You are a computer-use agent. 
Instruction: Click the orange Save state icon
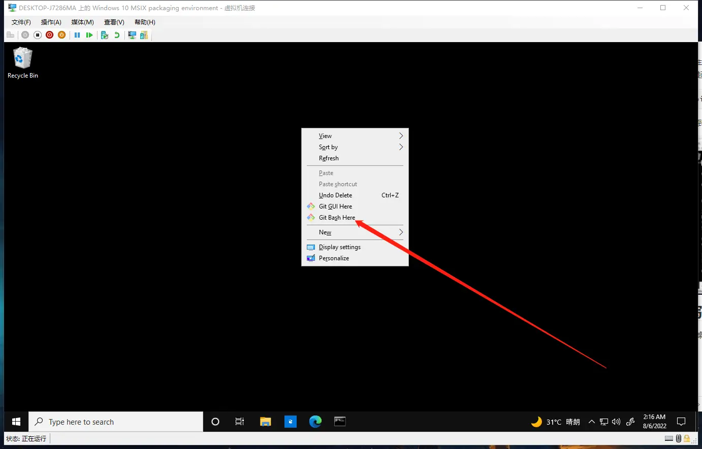click(61, 35)
